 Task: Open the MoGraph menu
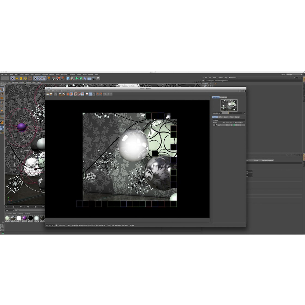[x=64, y=74]
